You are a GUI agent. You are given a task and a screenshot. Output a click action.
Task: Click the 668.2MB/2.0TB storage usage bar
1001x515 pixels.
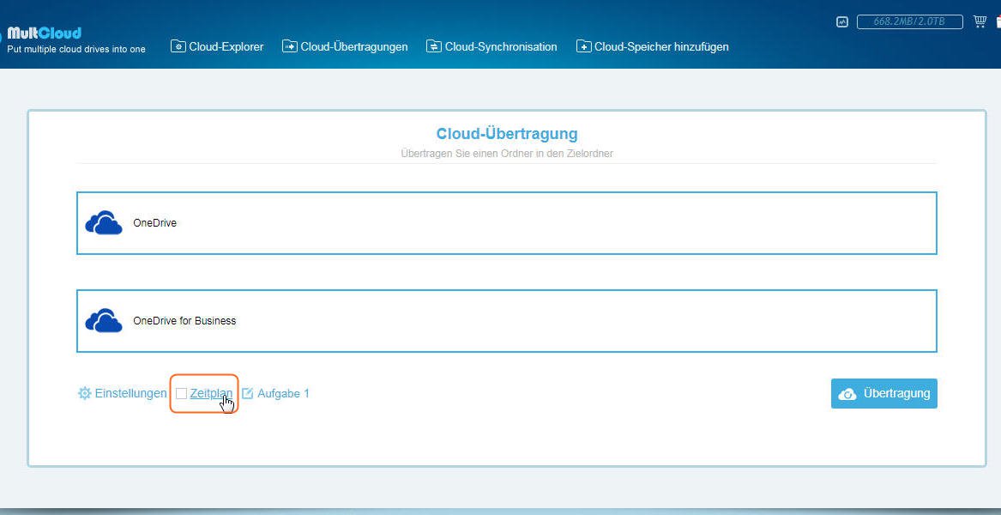910,21
